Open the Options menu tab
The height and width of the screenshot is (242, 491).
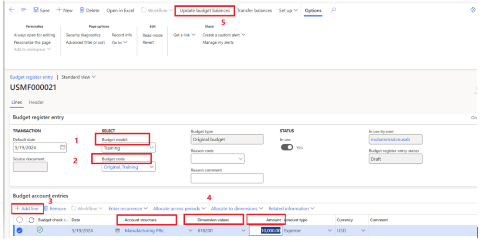(x=313, y=10)
